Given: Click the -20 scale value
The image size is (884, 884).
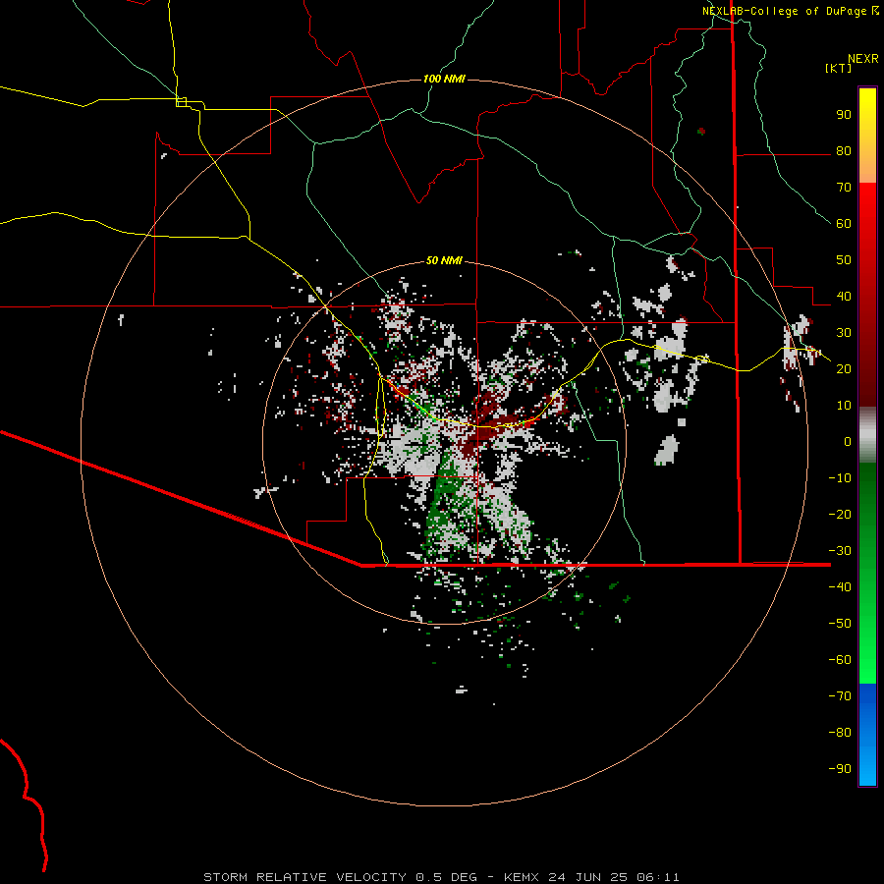Looking at the screenshot, I should click(840, 514).
